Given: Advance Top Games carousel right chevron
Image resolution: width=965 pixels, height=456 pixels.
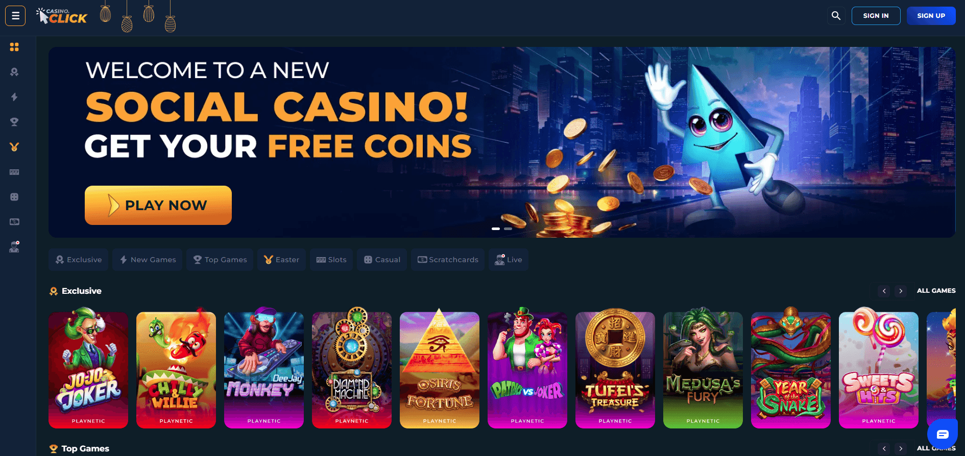Looking at the screenshot, I should click(901, 448).
